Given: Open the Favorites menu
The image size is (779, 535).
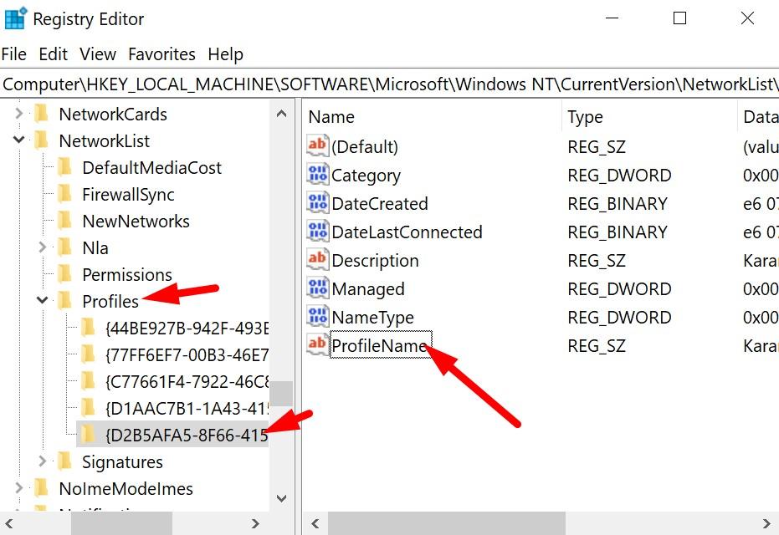Looking at the screenshot, I should tap(162, 54).
